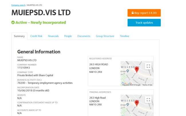Image resolution: width=186 pixels, height=116 pixels.
Task: Buy the report for £4.99
Action: click(x=144, y=13)
